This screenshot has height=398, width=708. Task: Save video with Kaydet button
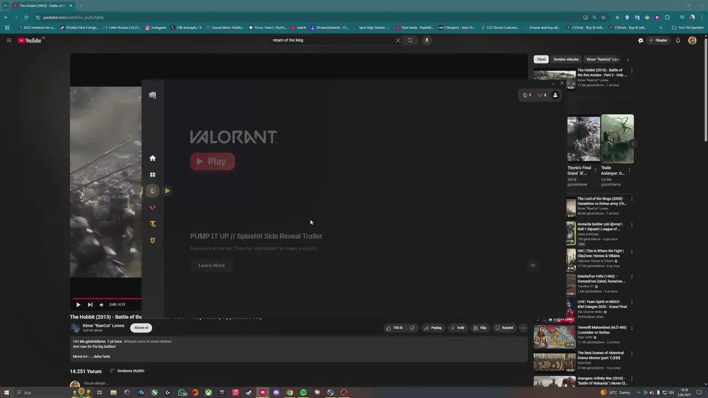point(504,328)
